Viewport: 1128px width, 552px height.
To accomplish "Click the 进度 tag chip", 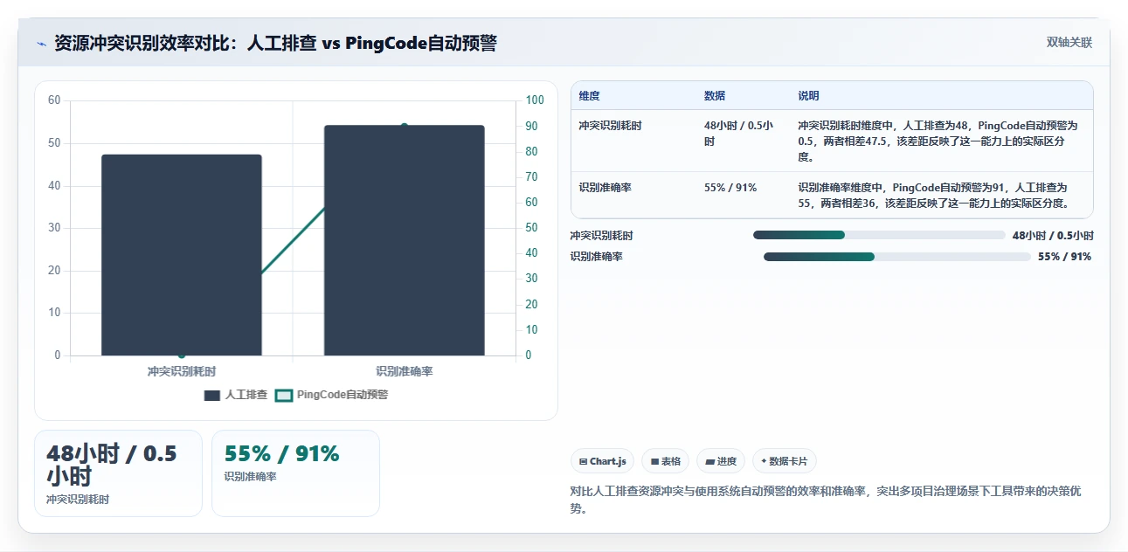I will point(721,461).
